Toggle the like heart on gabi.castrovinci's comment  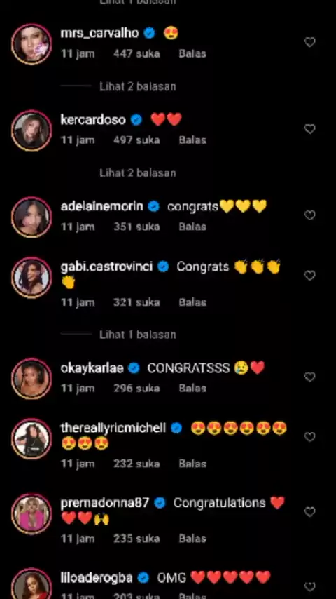coord(309,276)
